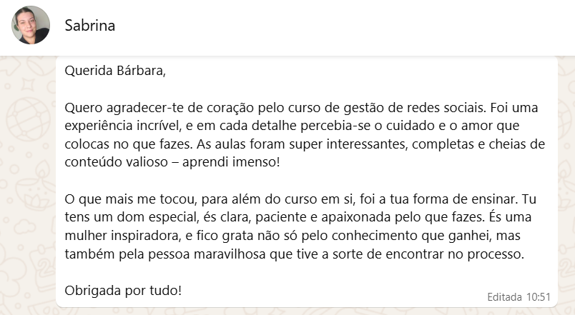The width and height of the screenshot is (575, 315).
Task: Click the phrase "conteúdo valioso"
Action: (112, 163)
